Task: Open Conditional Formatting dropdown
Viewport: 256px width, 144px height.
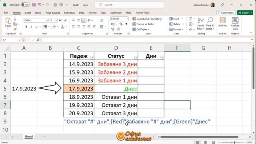Action: click(x=148, y=19)
